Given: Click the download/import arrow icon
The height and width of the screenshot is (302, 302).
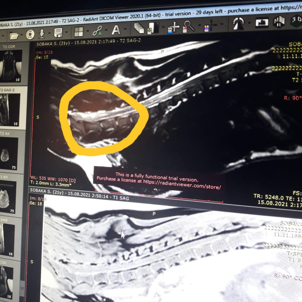Looking at the screenshot, I should coord(42,34).
